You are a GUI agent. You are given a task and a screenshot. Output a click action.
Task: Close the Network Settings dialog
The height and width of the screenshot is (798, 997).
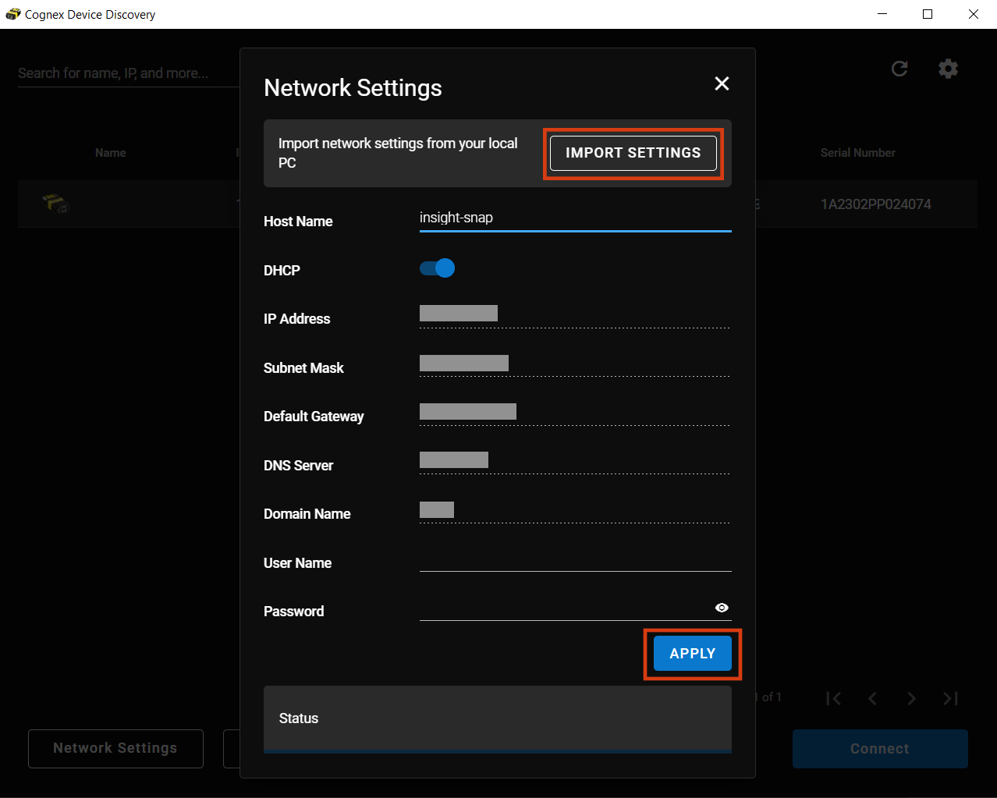pyautogui.click(x=722, y=83)
